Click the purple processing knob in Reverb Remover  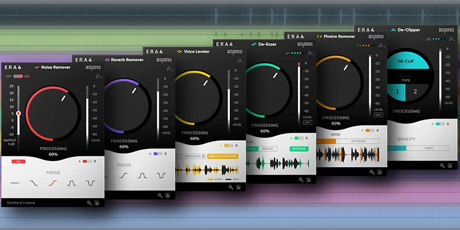coord(127,106)
